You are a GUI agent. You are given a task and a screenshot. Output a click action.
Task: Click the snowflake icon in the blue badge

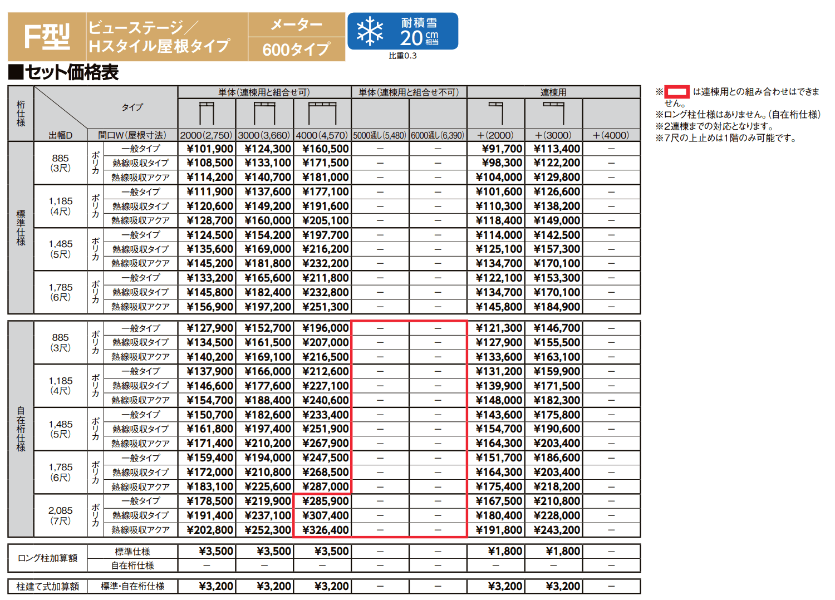(370, 31)
